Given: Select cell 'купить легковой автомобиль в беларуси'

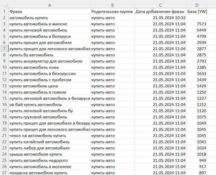Looking at the screenshot, I should (50, 98).
